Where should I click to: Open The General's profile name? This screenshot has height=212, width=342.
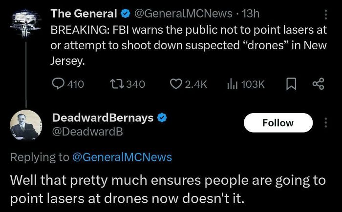84,14
